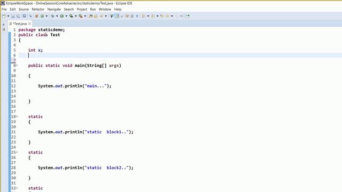The width and height of the screenshot is (342, 192).
Task: Click the Back navigation arrow icon
Action: tap(167, 16)
